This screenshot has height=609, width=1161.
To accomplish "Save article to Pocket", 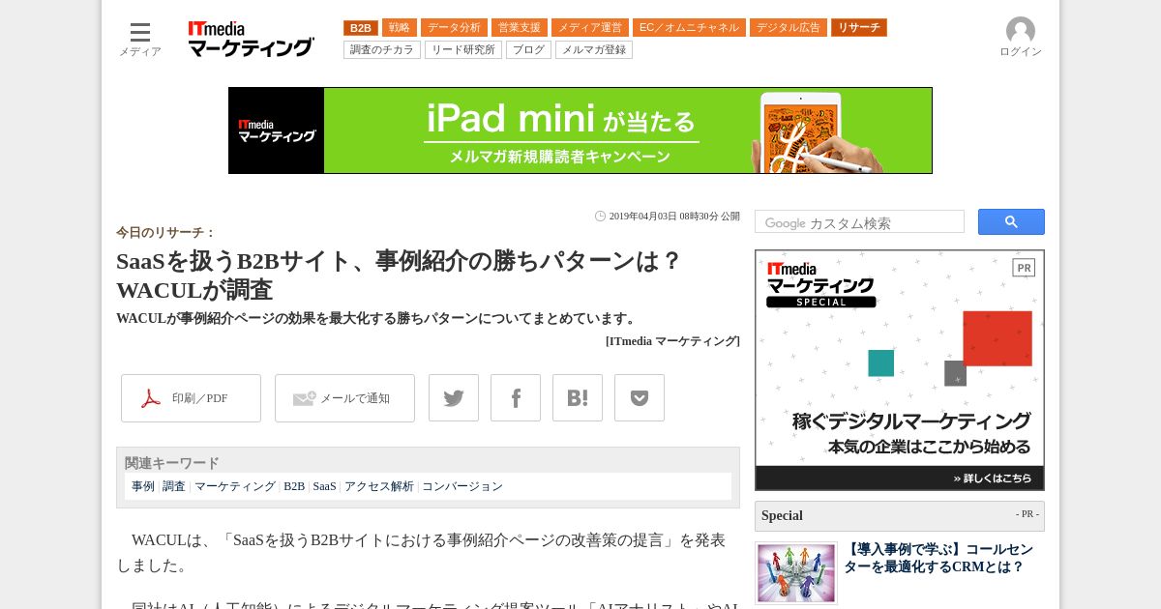I will pyautogui.click(x=640, y=398).
